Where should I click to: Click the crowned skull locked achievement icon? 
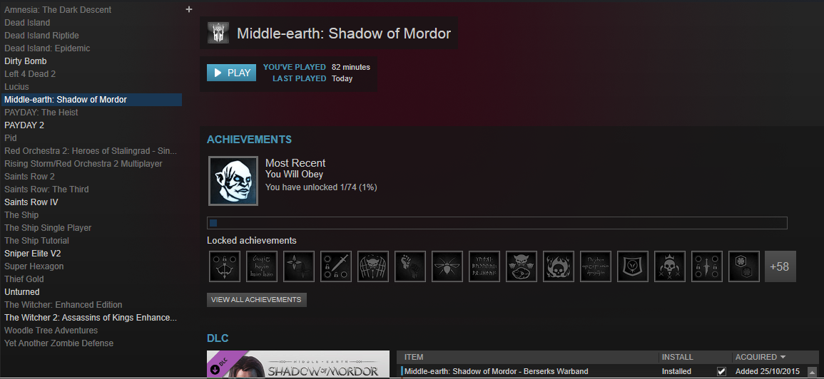670,266
